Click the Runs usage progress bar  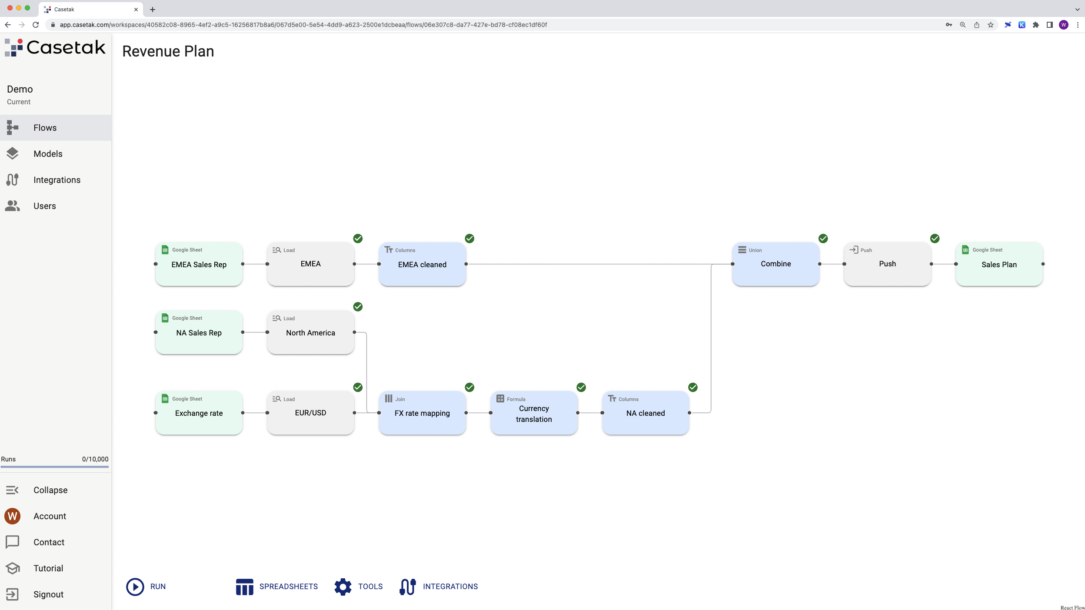[55, 466]
